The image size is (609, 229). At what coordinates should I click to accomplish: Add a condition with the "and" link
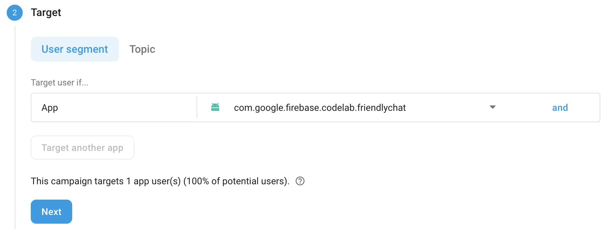(560, 107)
